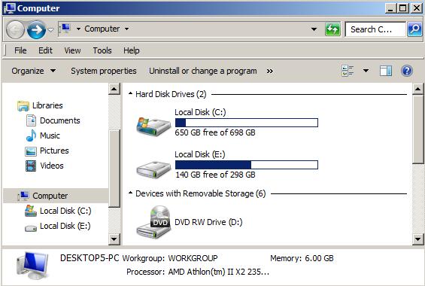This screenshot has height=286, width=425.
Task: Toggle the preview pane button
Action: pyautogui.click(x=386, y=71)
